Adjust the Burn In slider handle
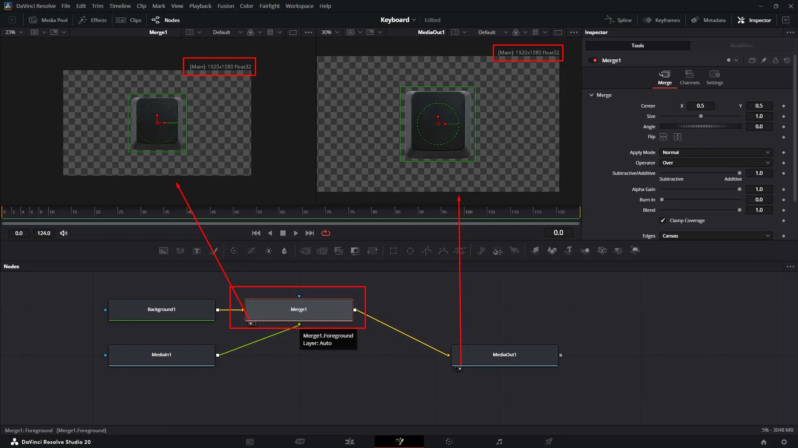The image size is (798, 448). tap(662, 200)
